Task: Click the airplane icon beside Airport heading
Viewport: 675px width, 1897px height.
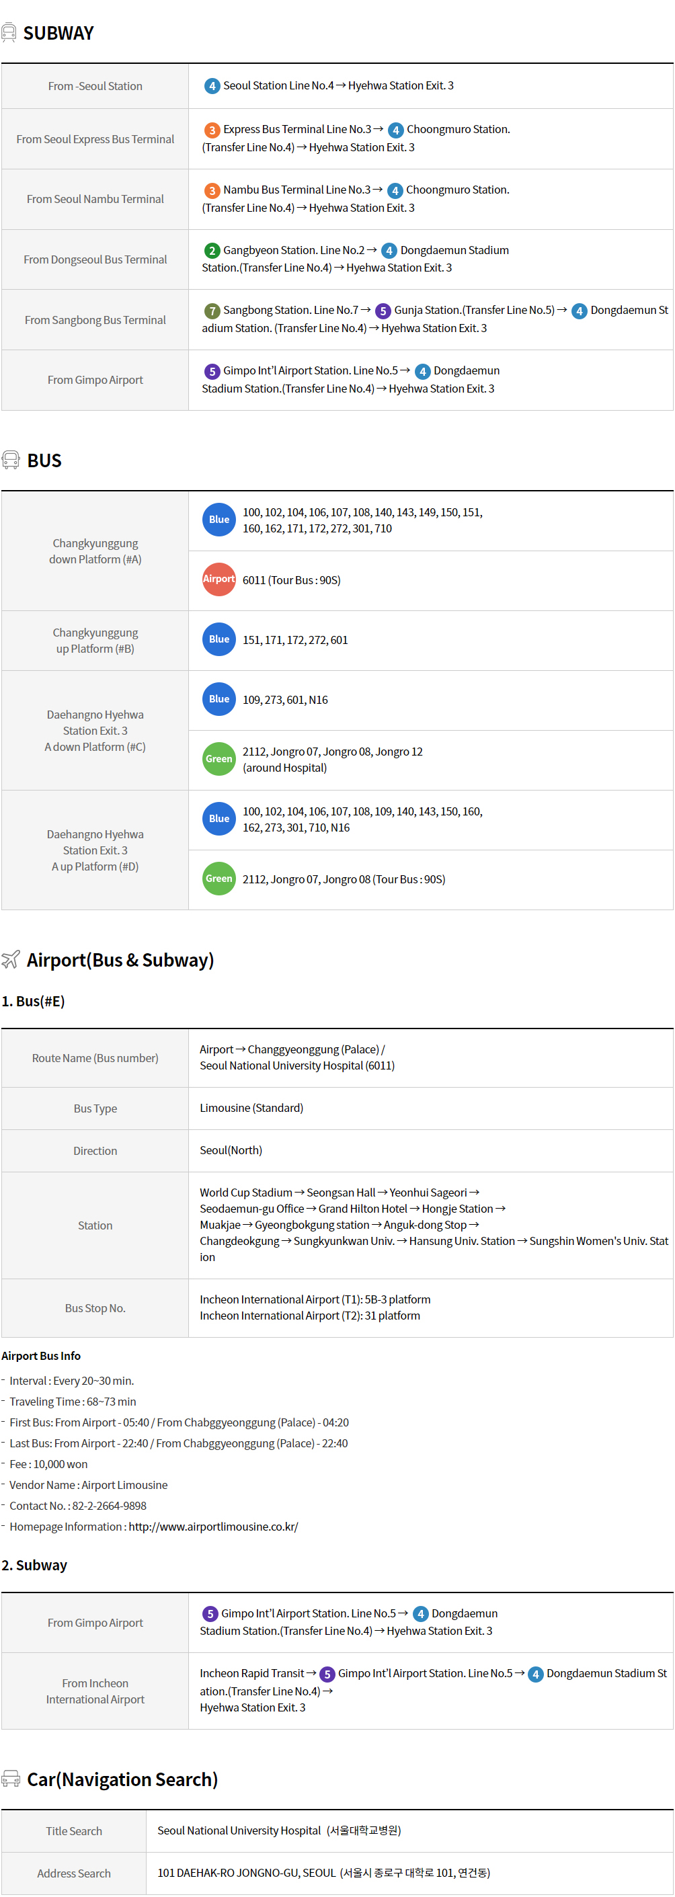Action: (x=10, y=959)
